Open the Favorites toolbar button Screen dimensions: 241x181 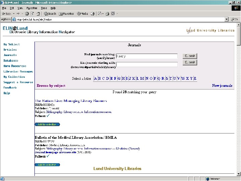[66, 14]
